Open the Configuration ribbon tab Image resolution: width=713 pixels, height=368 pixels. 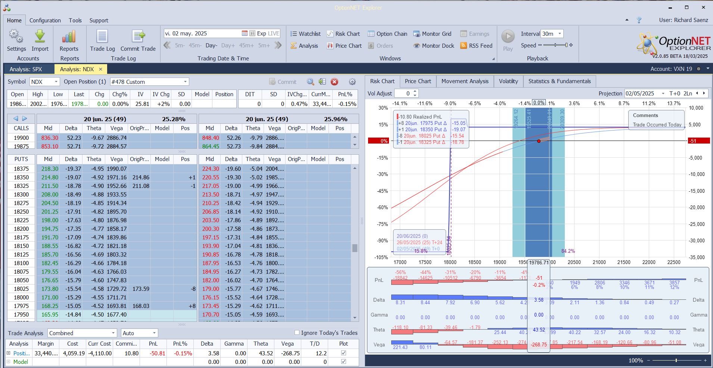[x=45, y=21]
